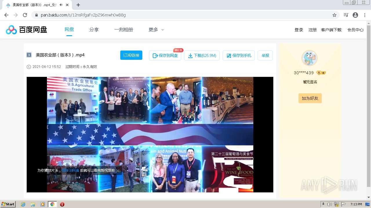The height and width of the screenshot is (208, 371).
Task: Show hidden system tray icons arrow
Action: (323, 204)
